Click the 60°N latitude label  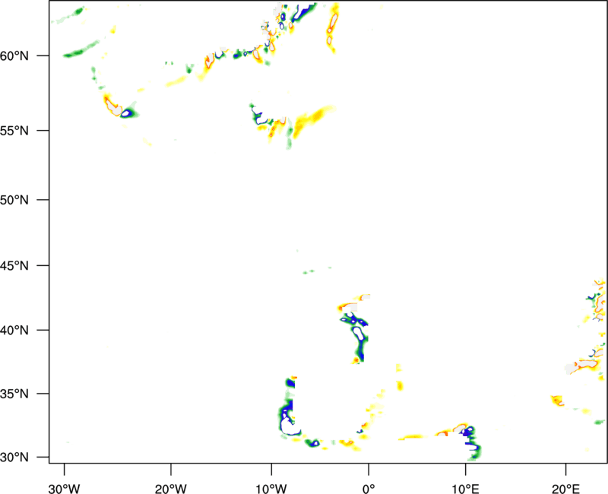14,56
